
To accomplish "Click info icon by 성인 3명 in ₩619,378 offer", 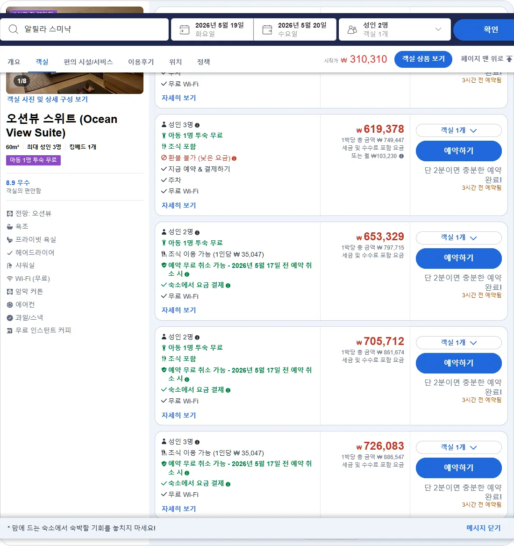I will pos(197,125).
